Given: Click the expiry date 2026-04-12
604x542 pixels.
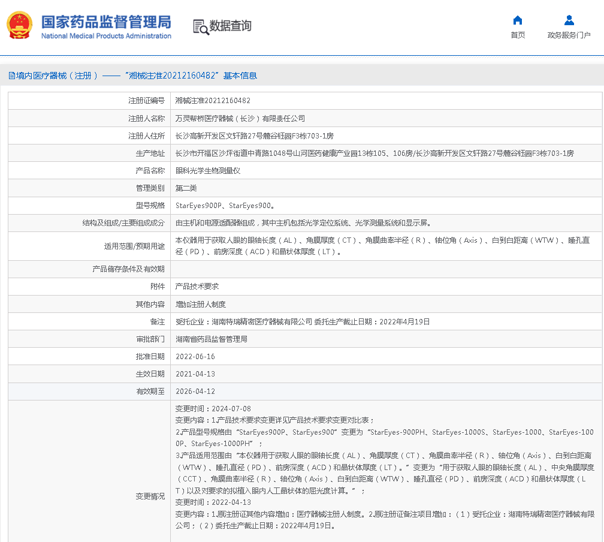Looking at the screenshot, I should point(195,392).
